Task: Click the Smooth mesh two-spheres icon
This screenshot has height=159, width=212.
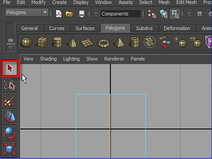Action: [x=196, y=42]
